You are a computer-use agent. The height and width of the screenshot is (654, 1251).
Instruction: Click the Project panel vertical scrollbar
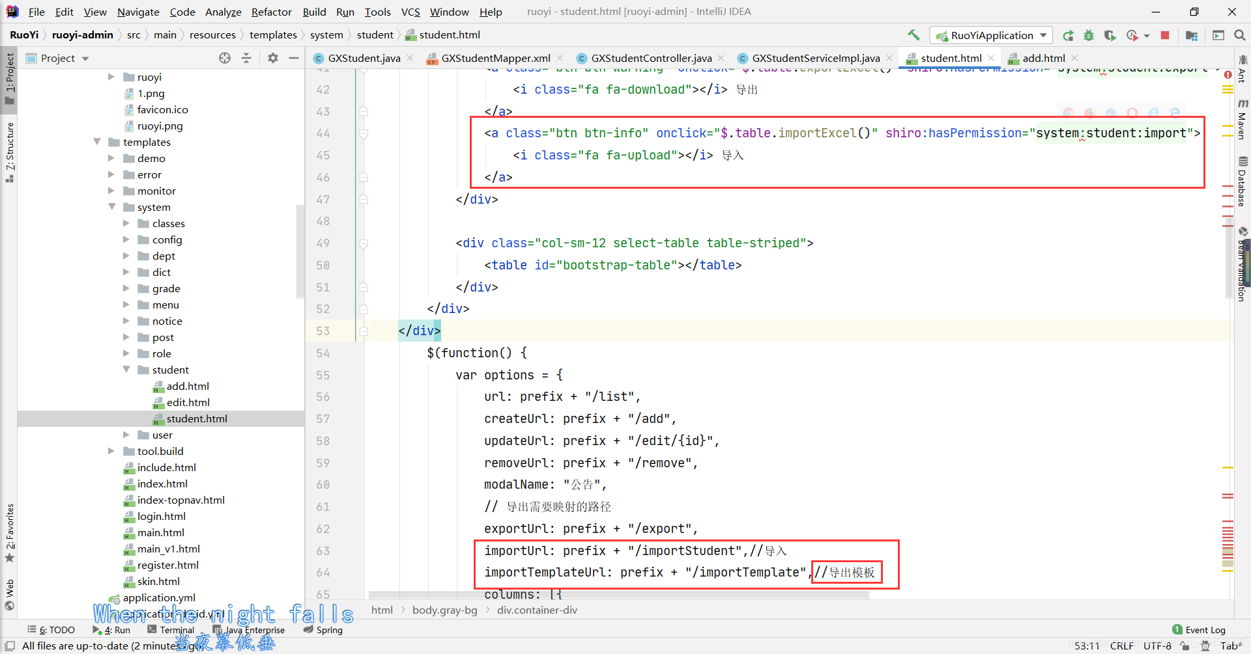tap(300, 251)
